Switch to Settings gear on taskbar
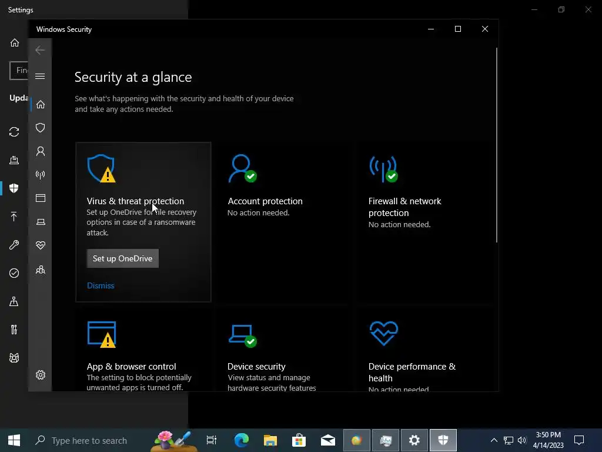 click(414, 440)
